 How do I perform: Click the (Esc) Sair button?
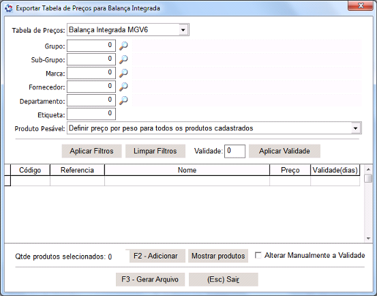(x=224, y=280)
